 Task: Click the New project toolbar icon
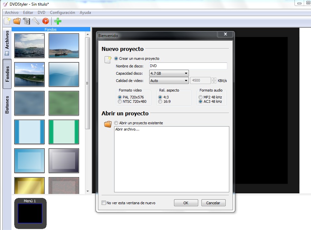[7, 21]
